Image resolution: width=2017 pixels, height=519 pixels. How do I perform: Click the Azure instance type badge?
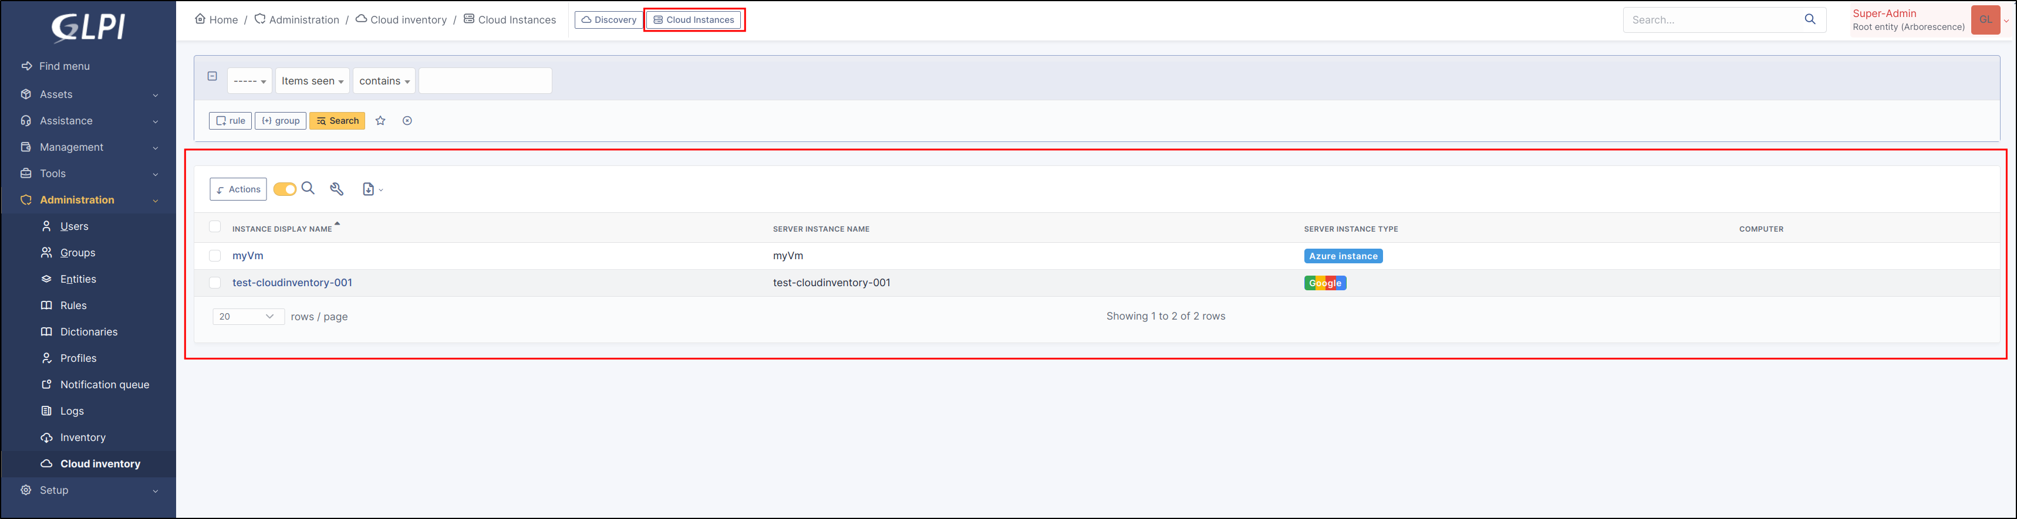(x=1343, y=256)
